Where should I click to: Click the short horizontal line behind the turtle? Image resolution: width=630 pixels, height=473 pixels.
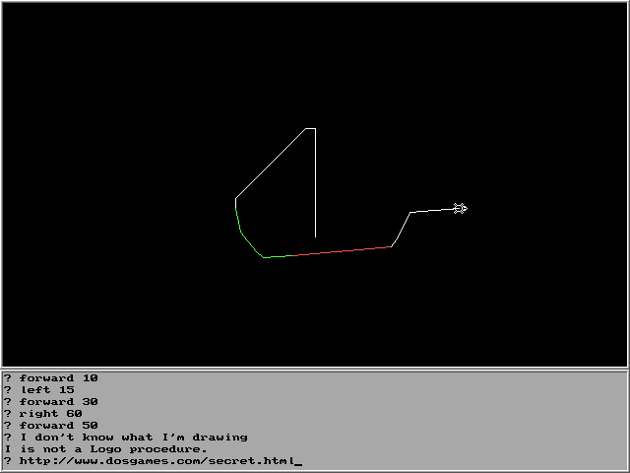click(x=431, y=210)
